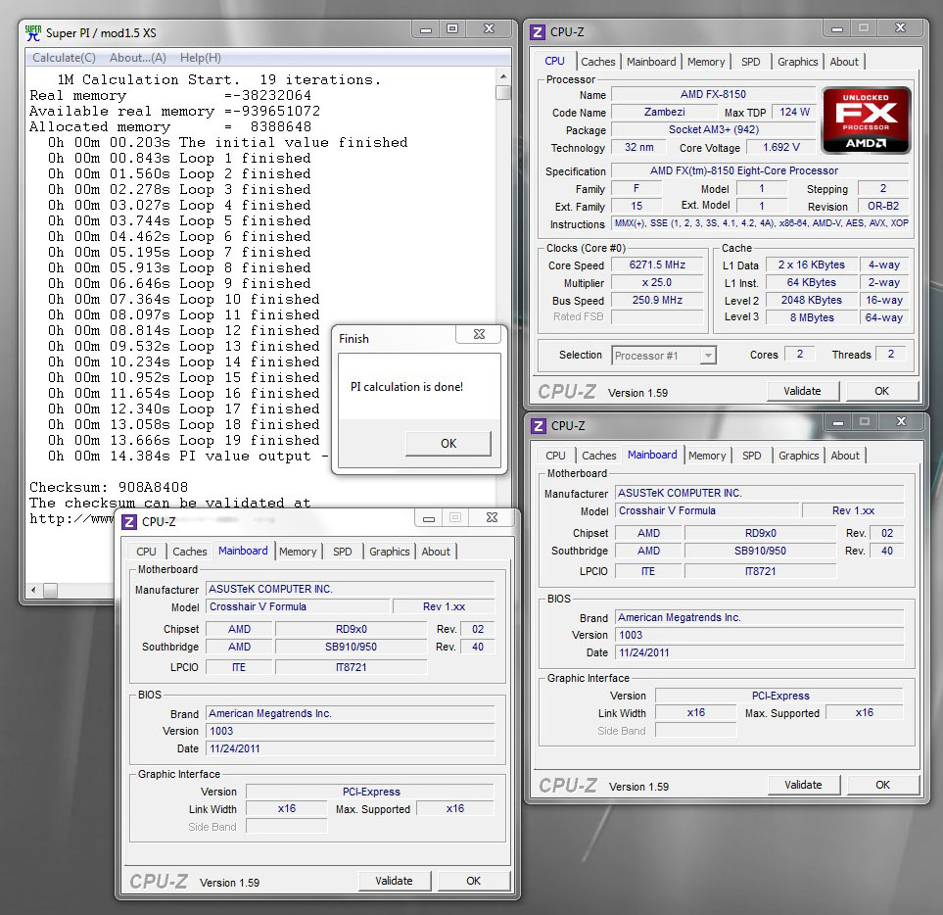Click the Specification field AMD FX(tm)-8150 Eight-Core Processor
This screenshot has width=943, height=915.
[x=760, y=170]
